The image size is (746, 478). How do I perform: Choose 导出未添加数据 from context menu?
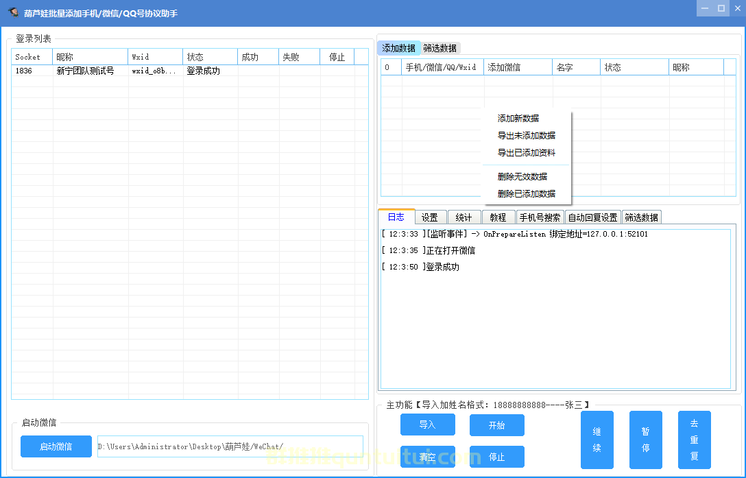526,135
